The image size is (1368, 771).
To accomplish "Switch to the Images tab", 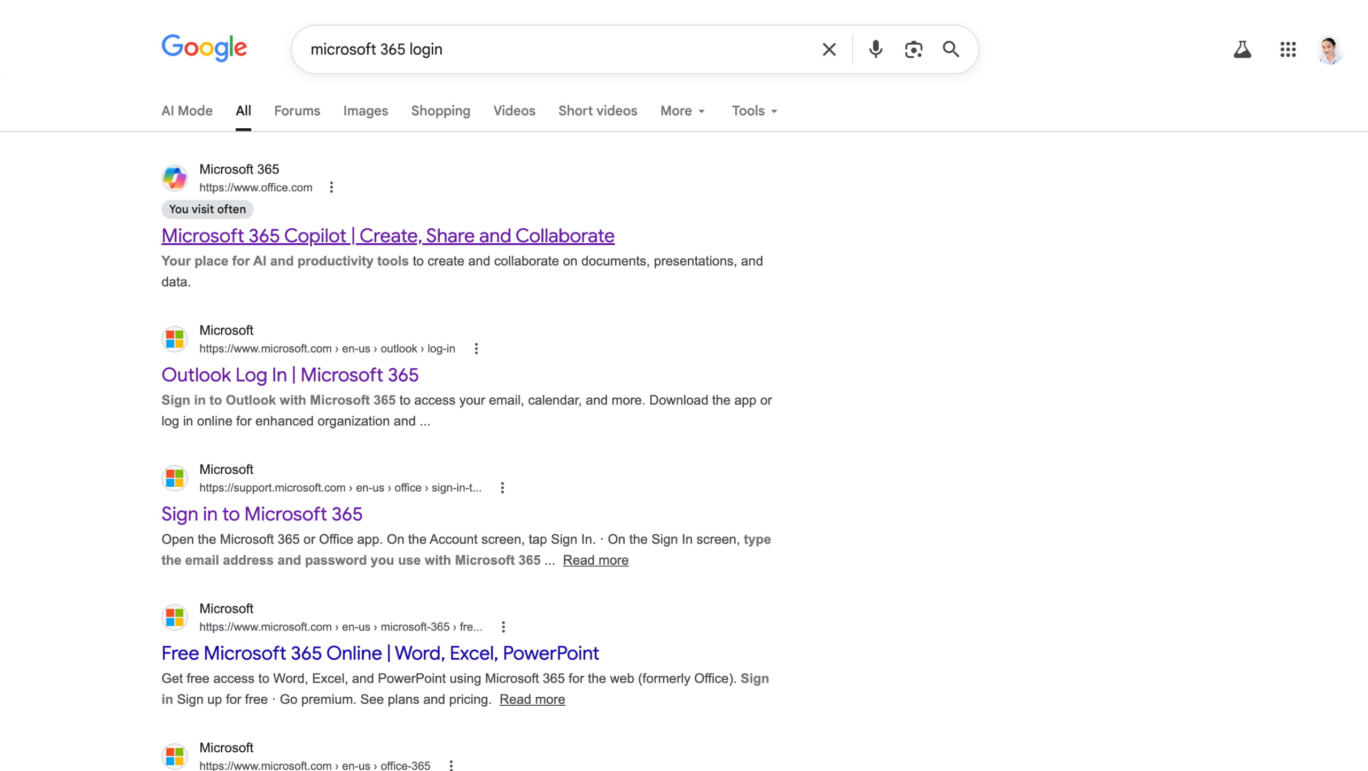I will (366, 111).
